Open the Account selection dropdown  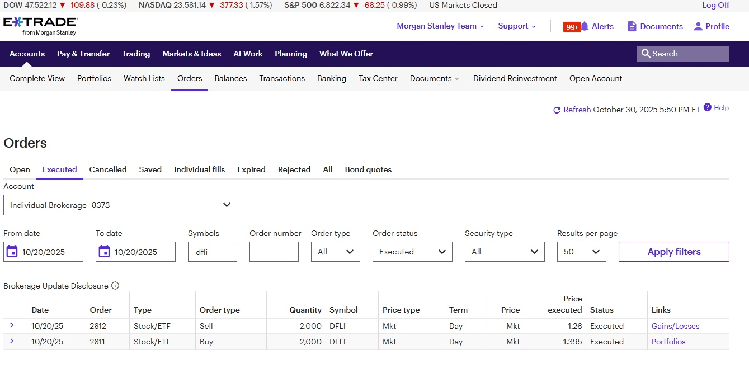point(120,205)
